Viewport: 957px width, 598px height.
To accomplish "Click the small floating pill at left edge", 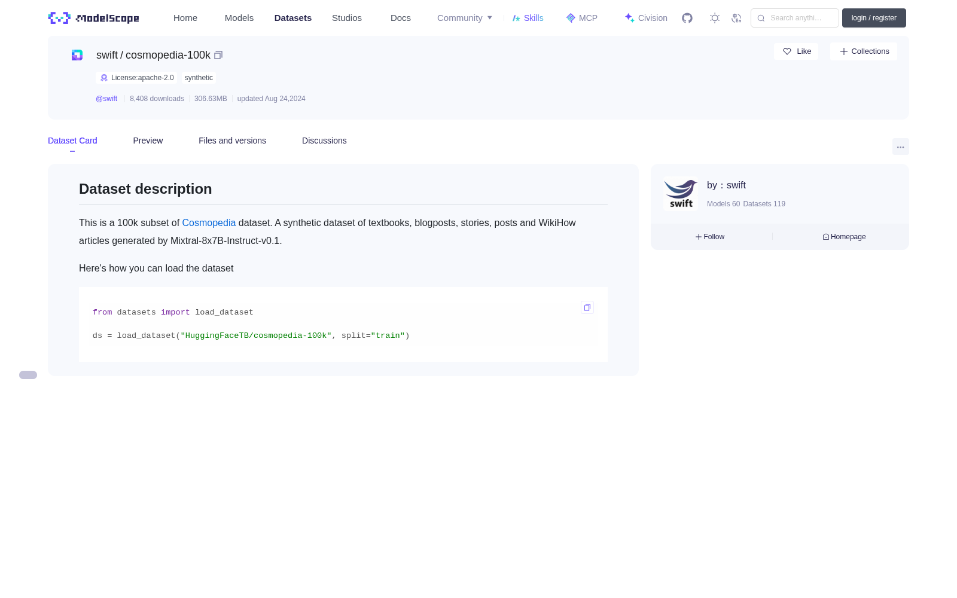I will [x=28, y=375].
